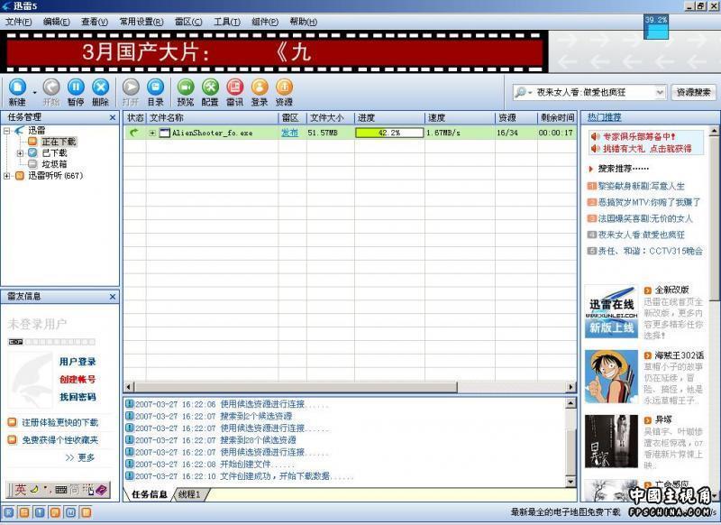
Task: Click the AlienShooter_fo.exe file icon
Action: pyautogui.click(x=165, y=133)
